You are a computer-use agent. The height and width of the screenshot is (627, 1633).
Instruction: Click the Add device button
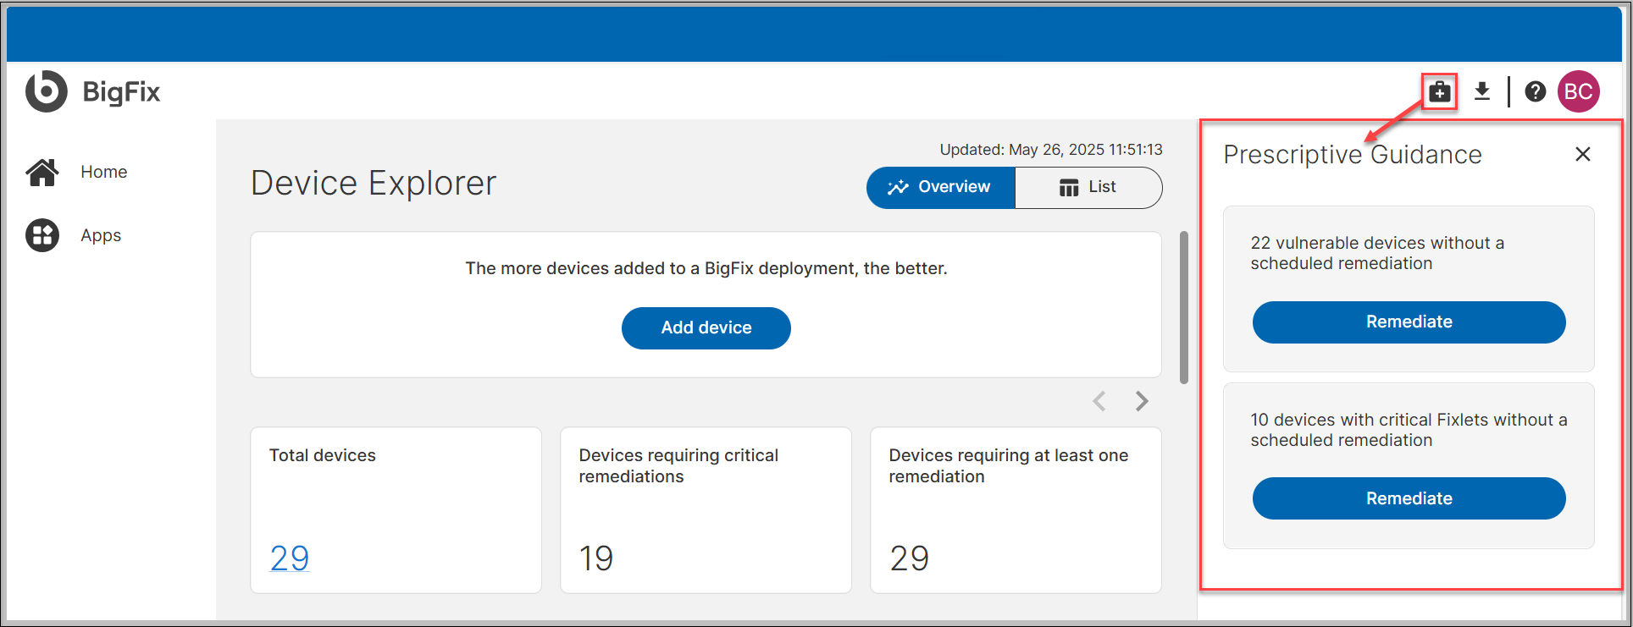pos(706,327)
